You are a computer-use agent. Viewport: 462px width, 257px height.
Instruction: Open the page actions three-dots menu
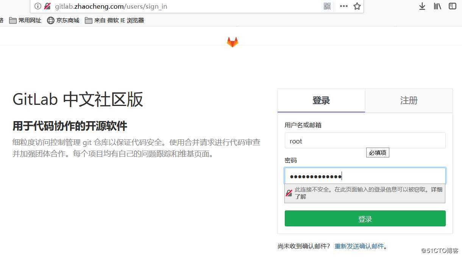pos(344,6)
